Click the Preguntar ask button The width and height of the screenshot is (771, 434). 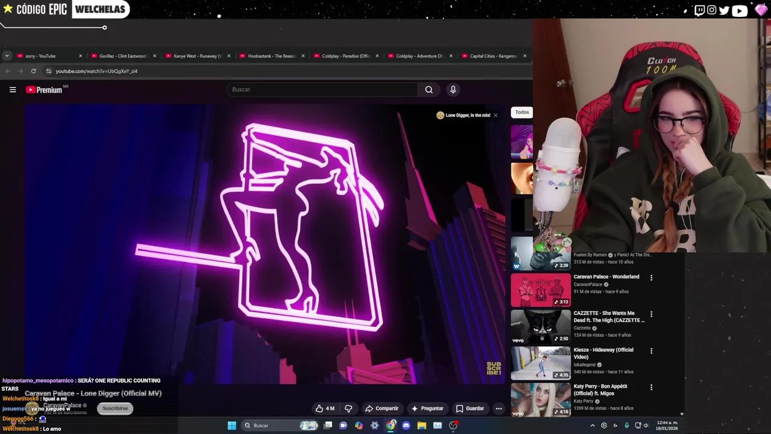point(426,409)
